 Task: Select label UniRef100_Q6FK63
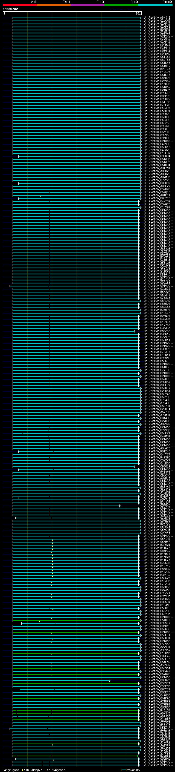point(157,587)
